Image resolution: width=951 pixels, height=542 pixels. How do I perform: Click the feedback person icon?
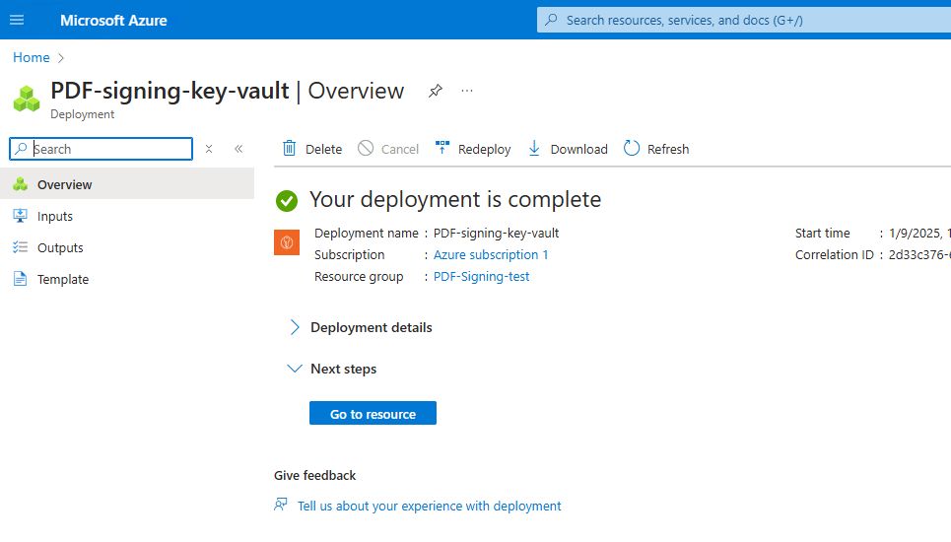[281, 505]
